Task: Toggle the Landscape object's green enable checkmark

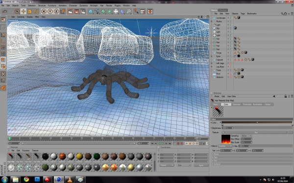Action: (x=232, y=18)
